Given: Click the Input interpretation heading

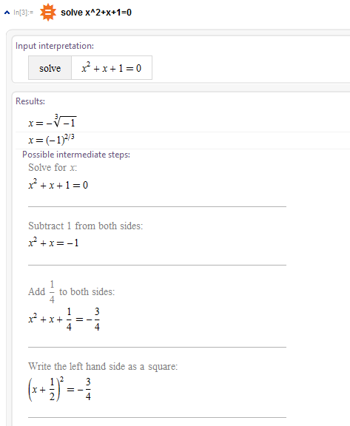Looking at the screenshot, I should coord(55,46).
